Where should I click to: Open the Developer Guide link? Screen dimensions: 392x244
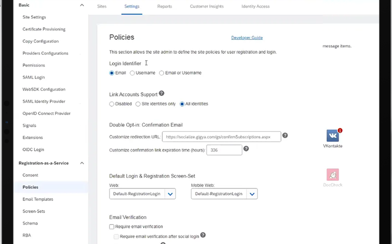point(246,38)
